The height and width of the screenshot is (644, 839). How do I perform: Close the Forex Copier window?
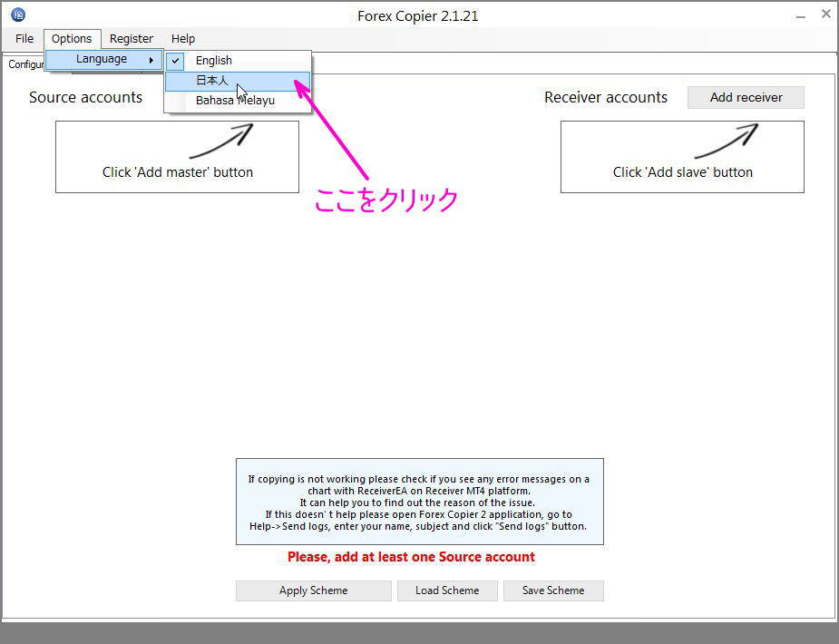click(x=825, y=14)
